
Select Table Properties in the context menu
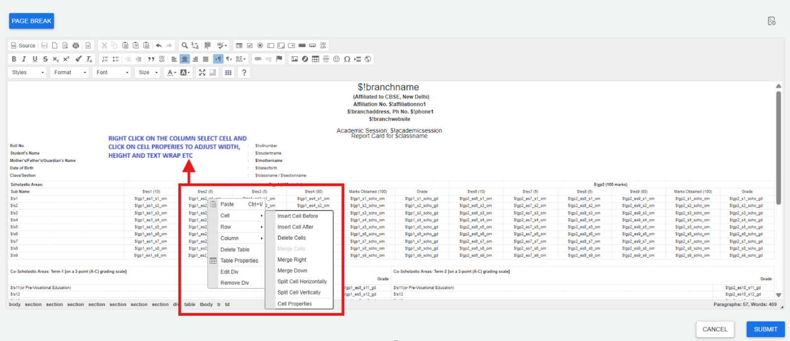[x=239, y=260]
